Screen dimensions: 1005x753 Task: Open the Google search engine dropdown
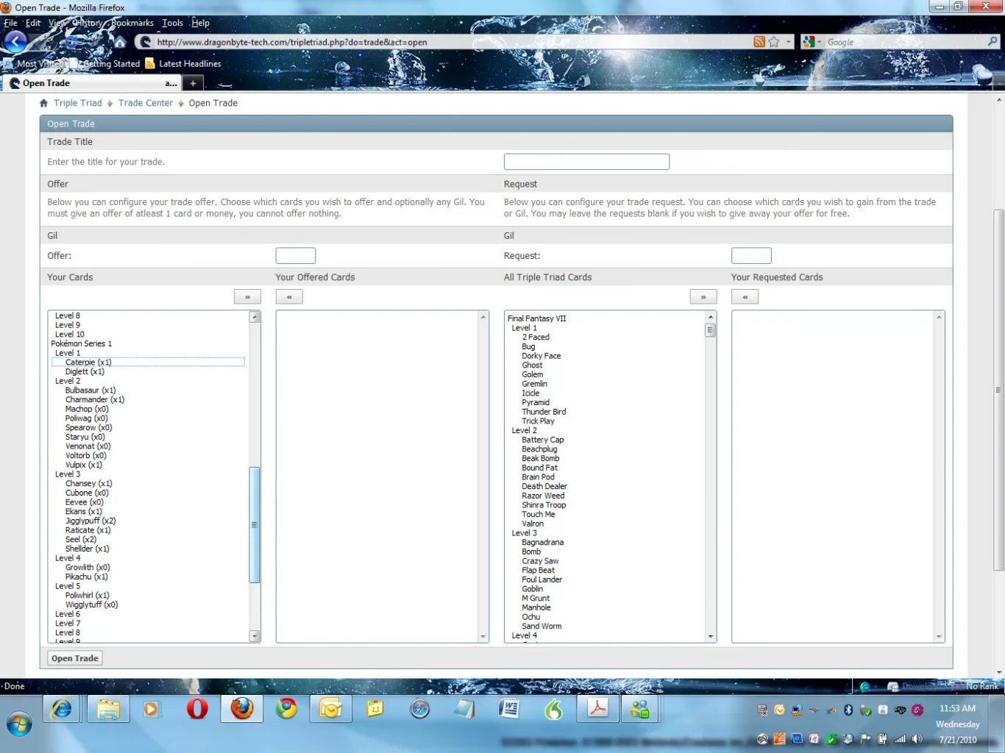coord(812,42)
